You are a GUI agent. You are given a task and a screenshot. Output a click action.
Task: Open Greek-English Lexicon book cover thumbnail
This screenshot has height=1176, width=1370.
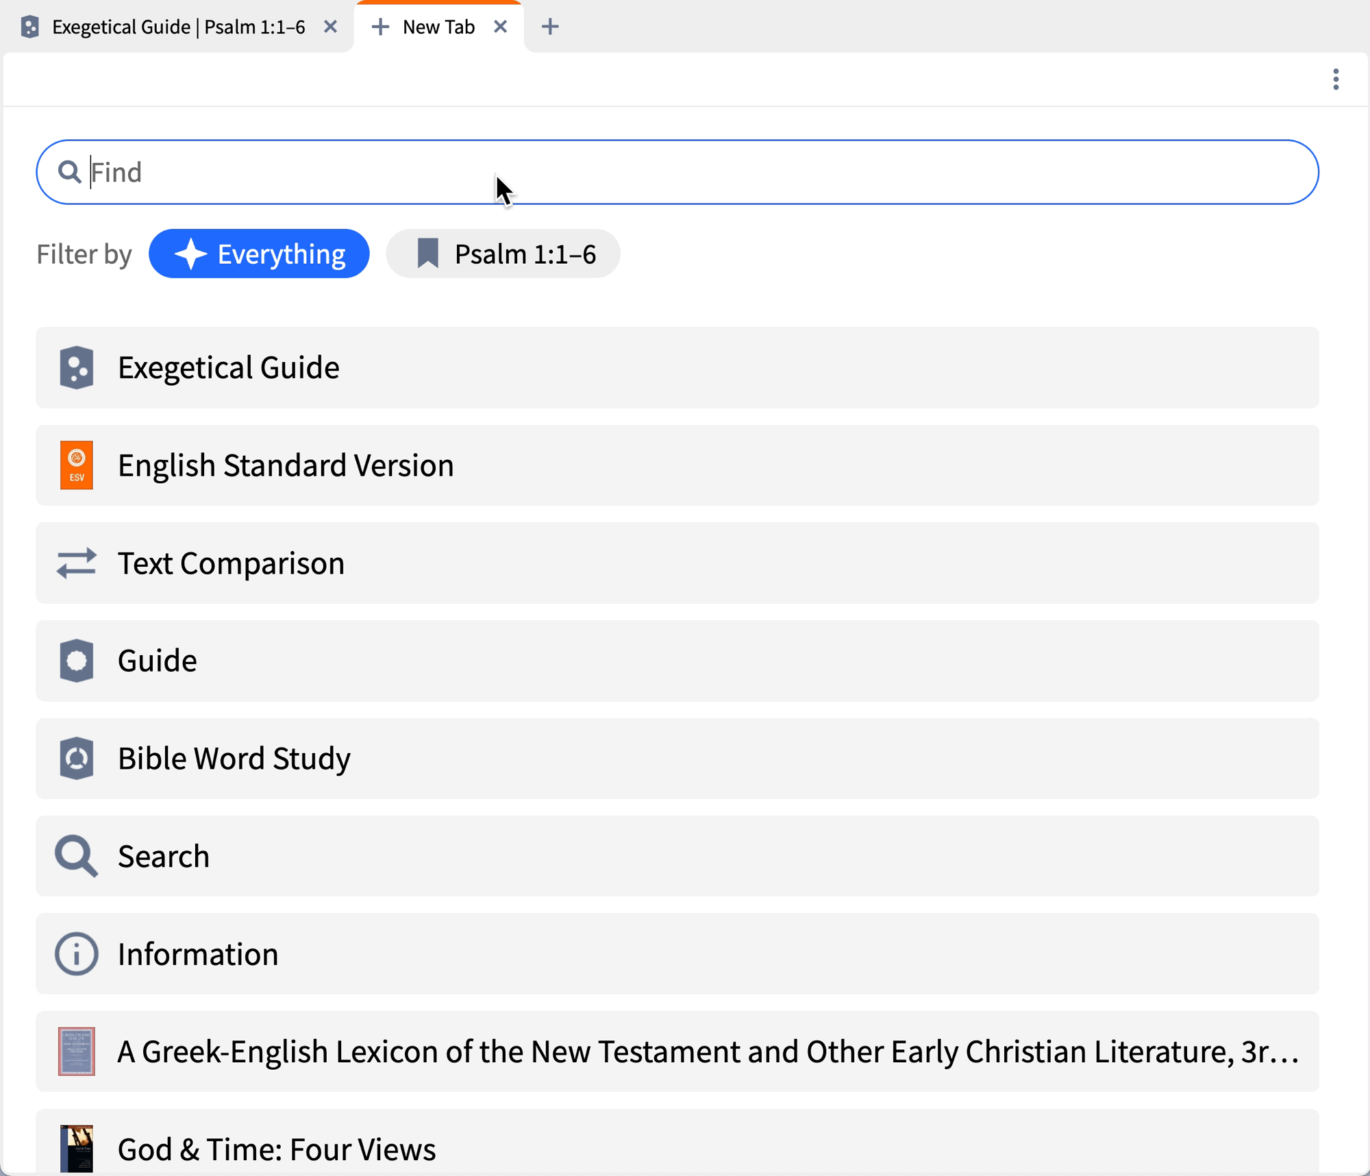[x=76, y=1051]
